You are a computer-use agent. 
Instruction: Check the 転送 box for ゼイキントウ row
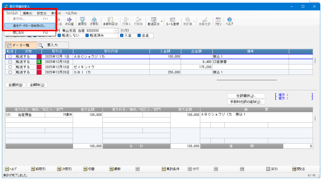[x=10, y=67]
